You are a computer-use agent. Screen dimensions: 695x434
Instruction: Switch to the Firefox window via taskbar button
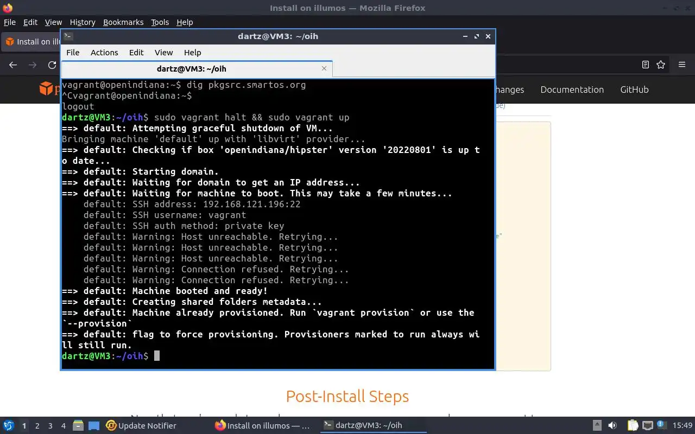click(x=263, y=426)
